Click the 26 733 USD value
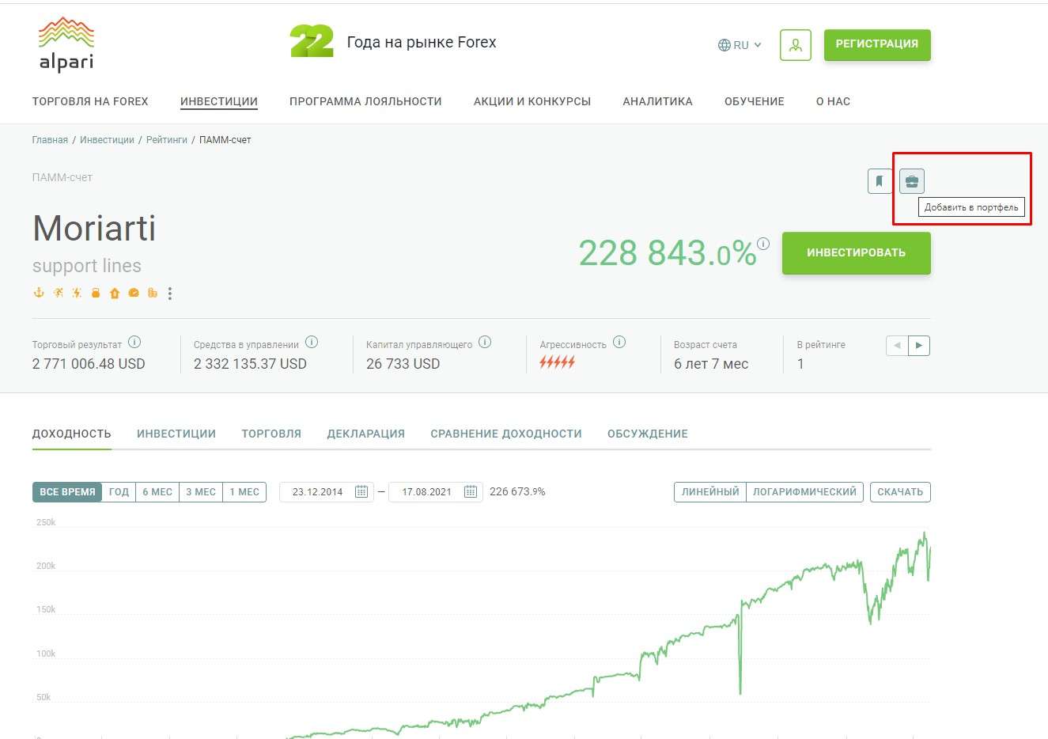Image resolution: width=1048 pixels, height=739 pixels. (403, 364)
